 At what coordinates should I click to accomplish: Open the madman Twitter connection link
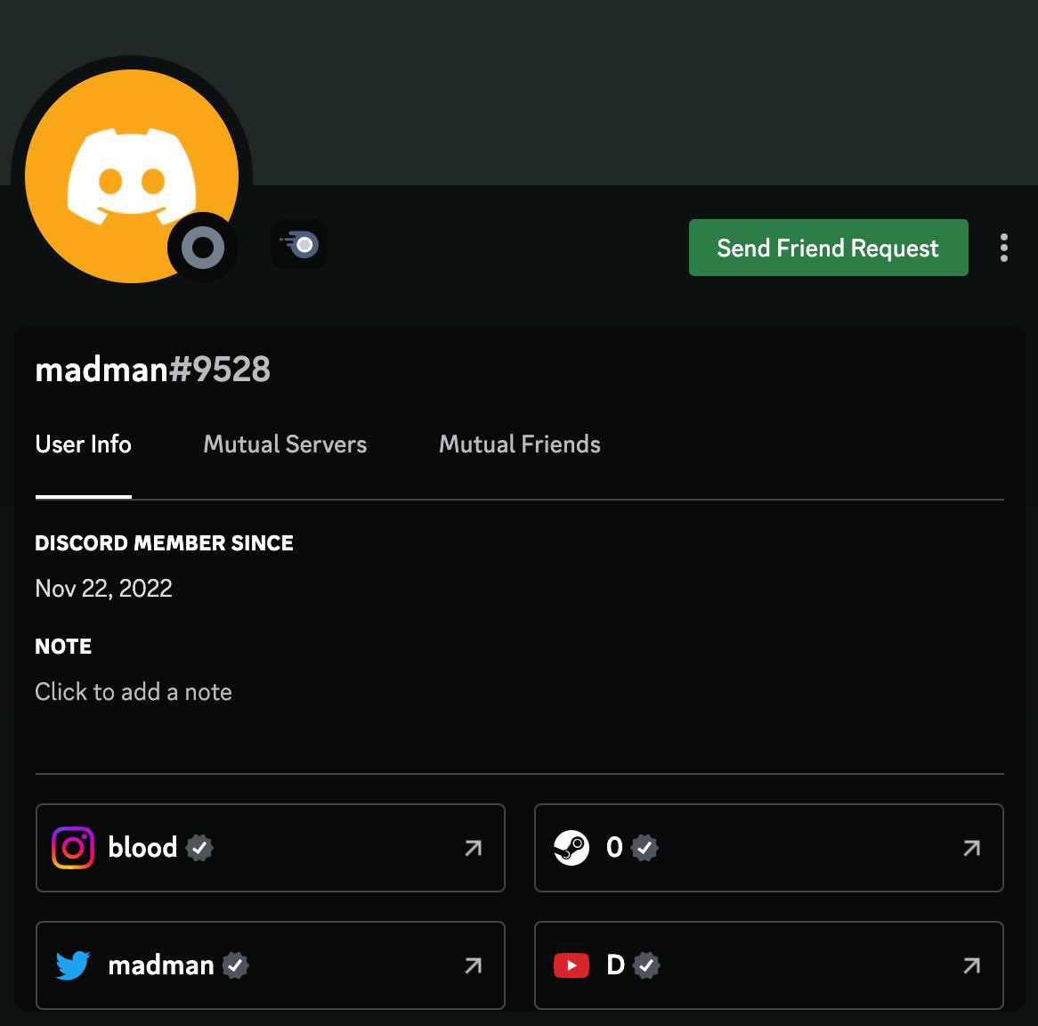(270, 965)
